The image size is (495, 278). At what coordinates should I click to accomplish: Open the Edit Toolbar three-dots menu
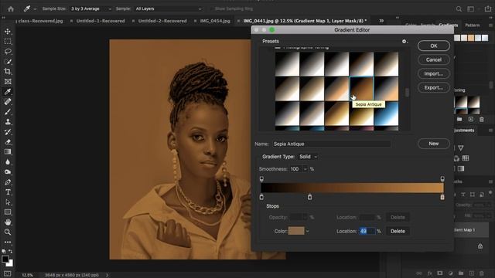pyautogui.click(x=8, y=242)
